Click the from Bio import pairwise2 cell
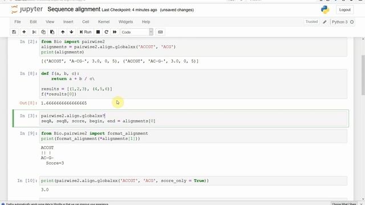Viewport: 365px width, 205px height. tap(193, 47)
